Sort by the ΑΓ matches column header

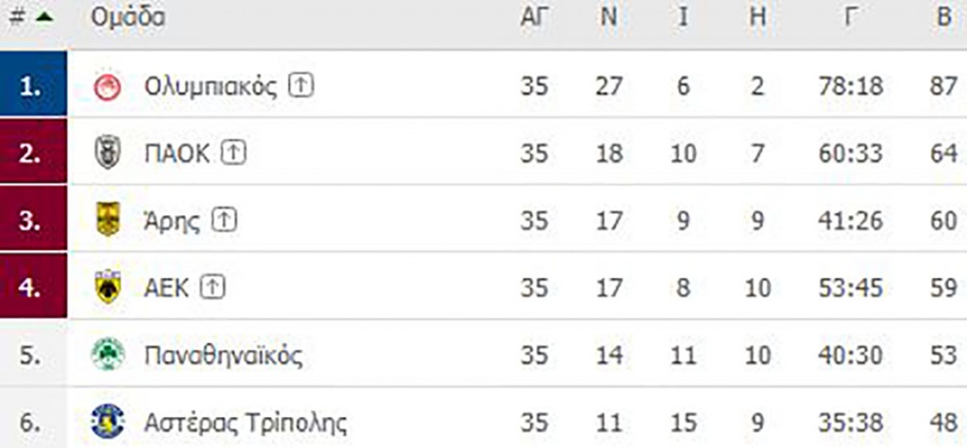[x=534, y=17]
